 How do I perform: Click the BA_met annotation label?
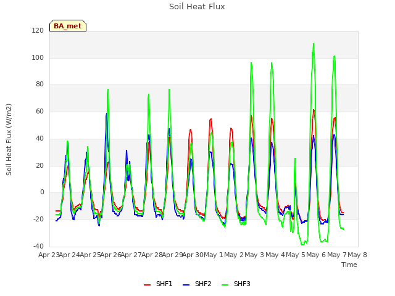coord(68,26)
